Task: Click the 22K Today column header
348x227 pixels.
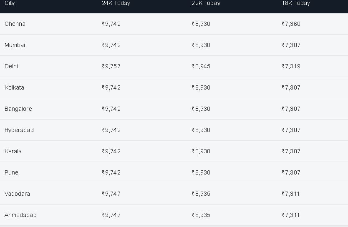Action: tap(206, 3)
